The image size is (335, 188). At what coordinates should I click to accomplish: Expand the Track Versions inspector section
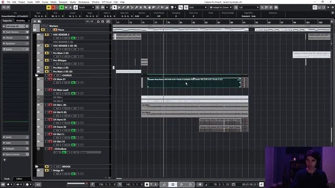(15, 32)
